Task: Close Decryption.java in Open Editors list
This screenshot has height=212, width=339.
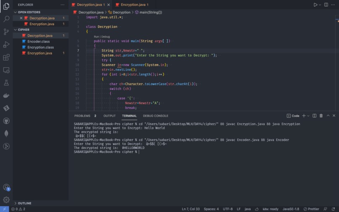Action: click(x=21, y=18)
